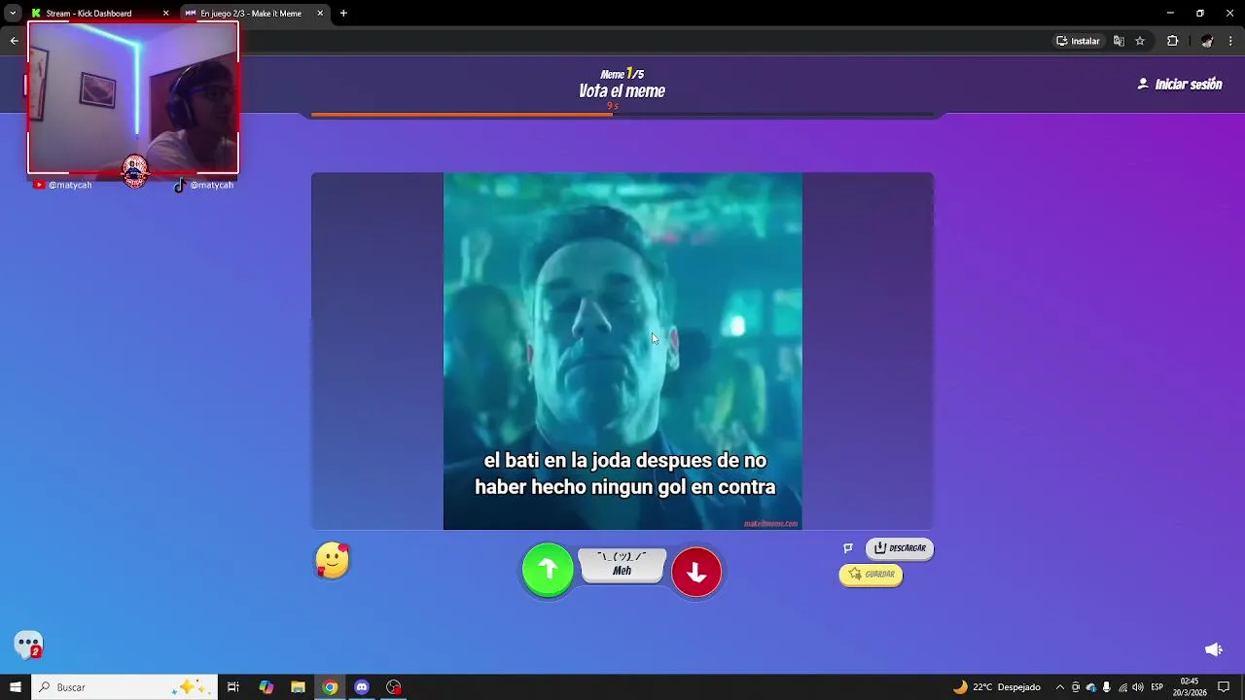Open the emoji reaction picker
This screenshot has width=1245, height=700.
point(333,561)
